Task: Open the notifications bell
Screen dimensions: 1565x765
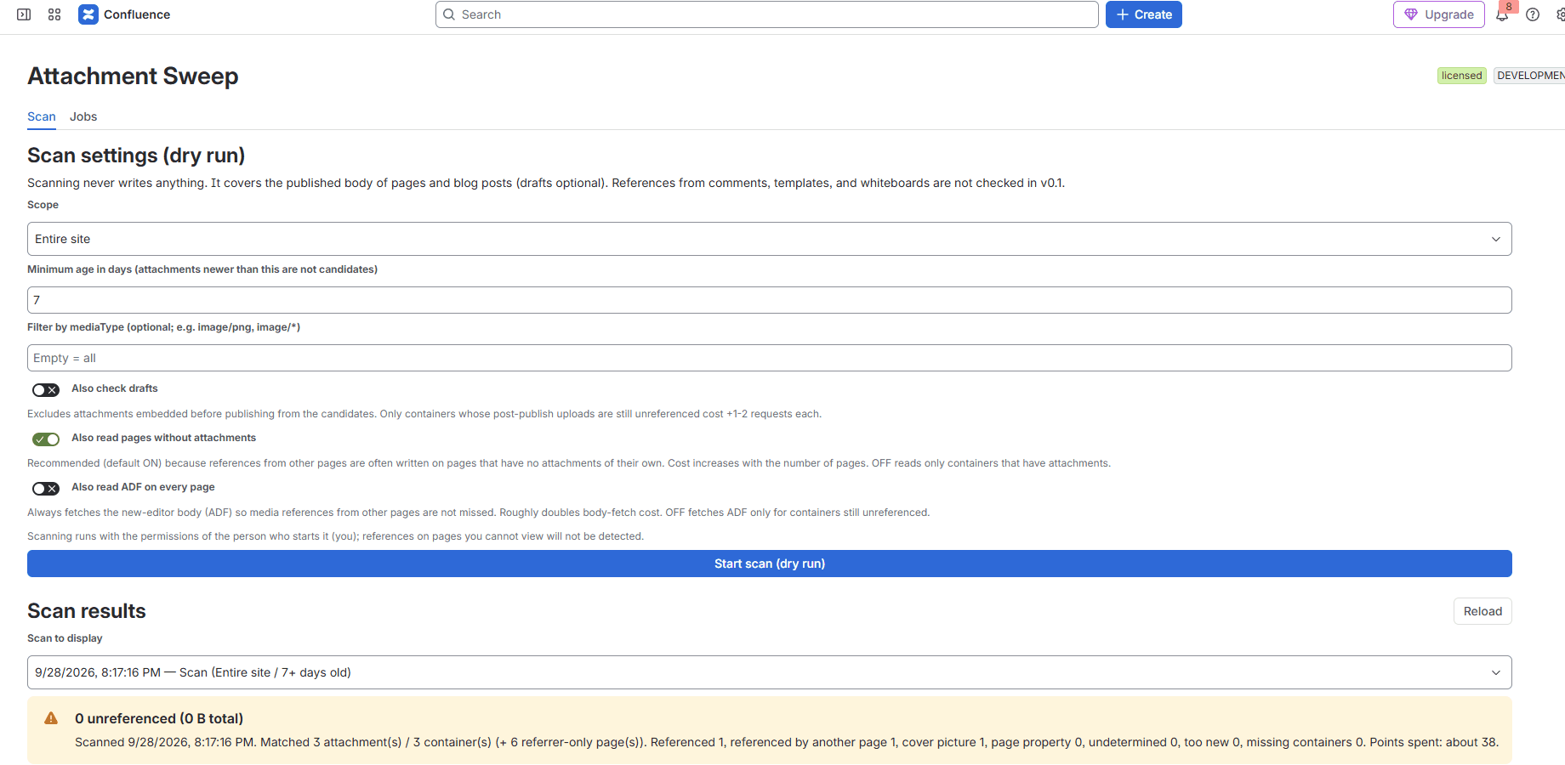Action: click(1502, 14)
